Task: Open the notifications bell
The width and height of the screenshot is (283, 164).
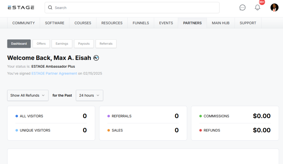Action: (x=257, y=7)
